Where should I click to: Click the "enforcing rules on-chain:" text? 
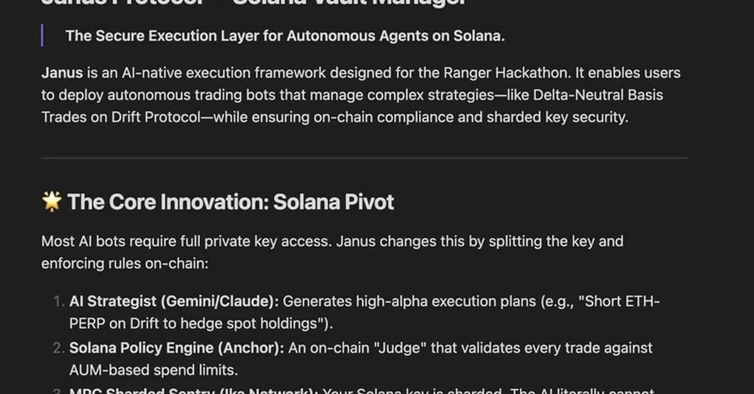coord(124,264)
